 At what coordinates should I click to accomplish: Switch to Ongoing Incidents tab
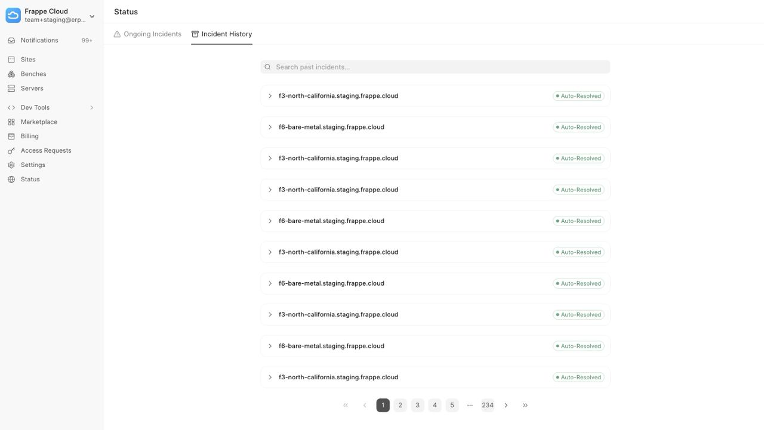[147, 34]
